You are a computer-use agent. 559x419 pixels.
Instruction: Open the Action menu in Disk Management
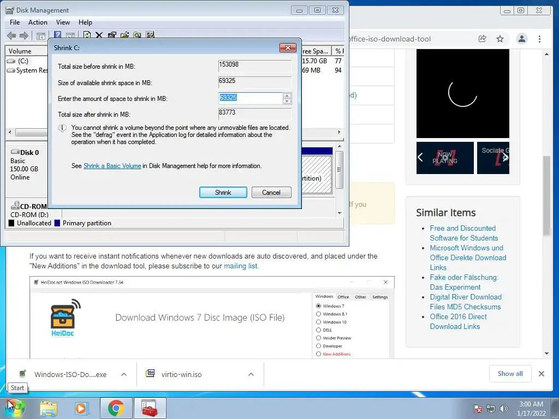[38, 22]
